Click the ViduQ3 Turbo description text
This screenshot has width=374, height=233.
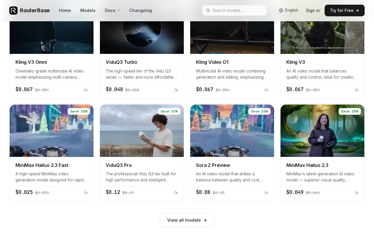pos(142,74)
